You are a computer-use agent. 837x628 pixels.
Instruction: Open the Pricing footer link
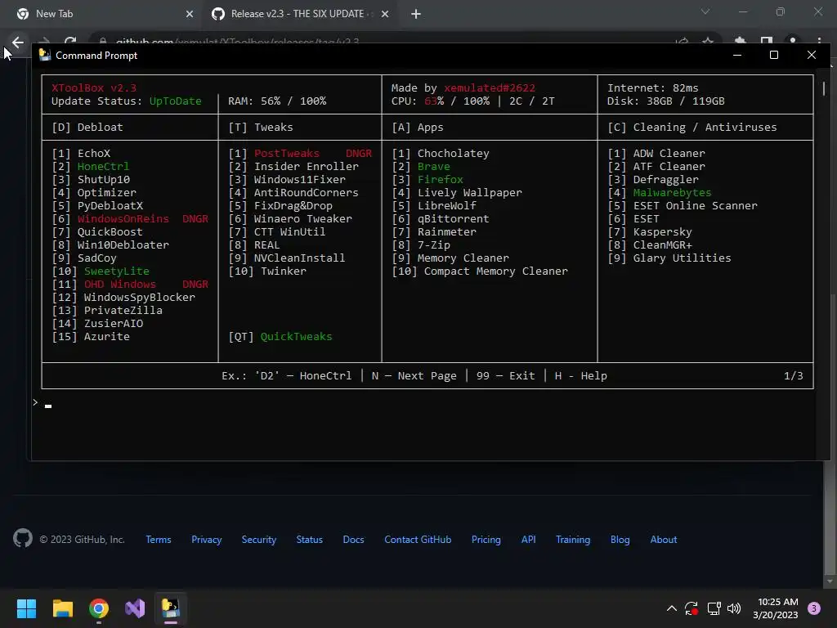pos(486,540)
